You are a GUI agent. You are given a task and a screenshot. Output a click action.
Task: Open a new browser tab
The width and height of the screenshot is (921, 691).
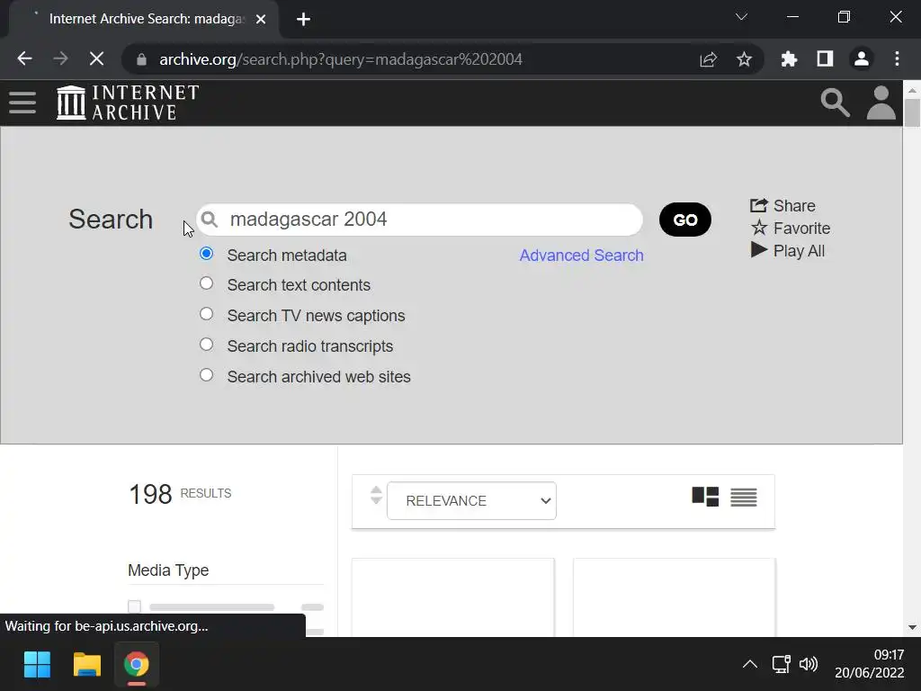click(x=304, y=20)
